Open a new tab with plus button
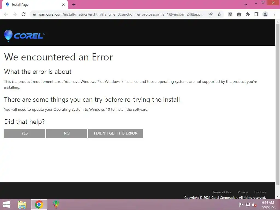The width and height of the screenshot is (280, 210). point(74,5)
